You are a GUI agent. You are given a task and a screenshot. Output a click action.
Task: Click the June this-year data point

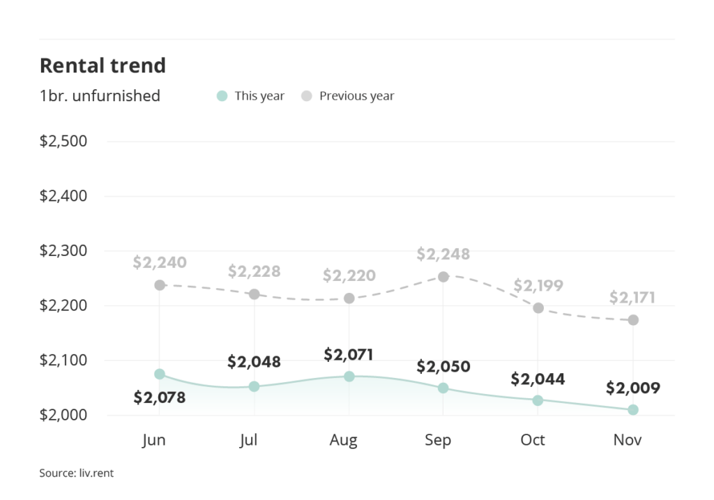tap(160, 374)
